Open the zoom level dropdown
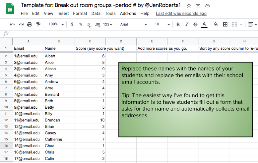258x163 pixels. point(56,24)
